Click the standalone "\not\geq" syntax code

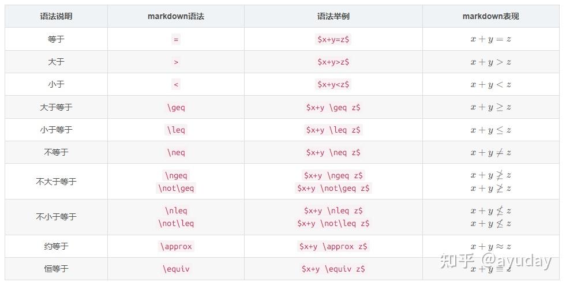tap(176, 188)
